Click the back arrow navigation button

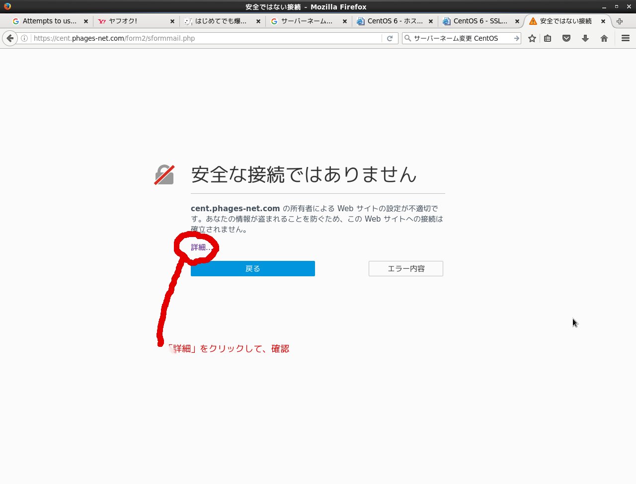pyautogui.click(x=10, y=38)
